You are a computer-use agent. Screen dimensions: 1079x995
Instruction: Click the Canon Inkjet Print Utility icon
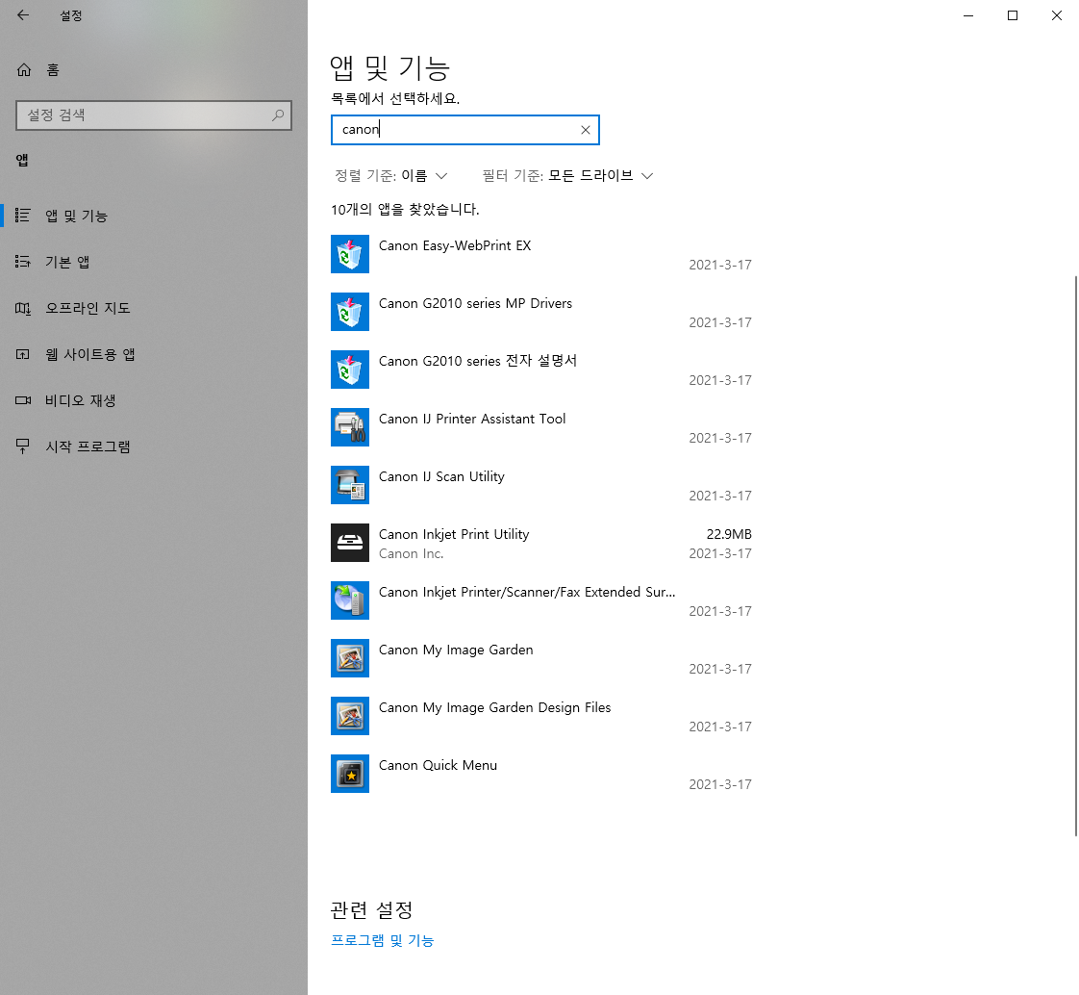click(350, 544)
